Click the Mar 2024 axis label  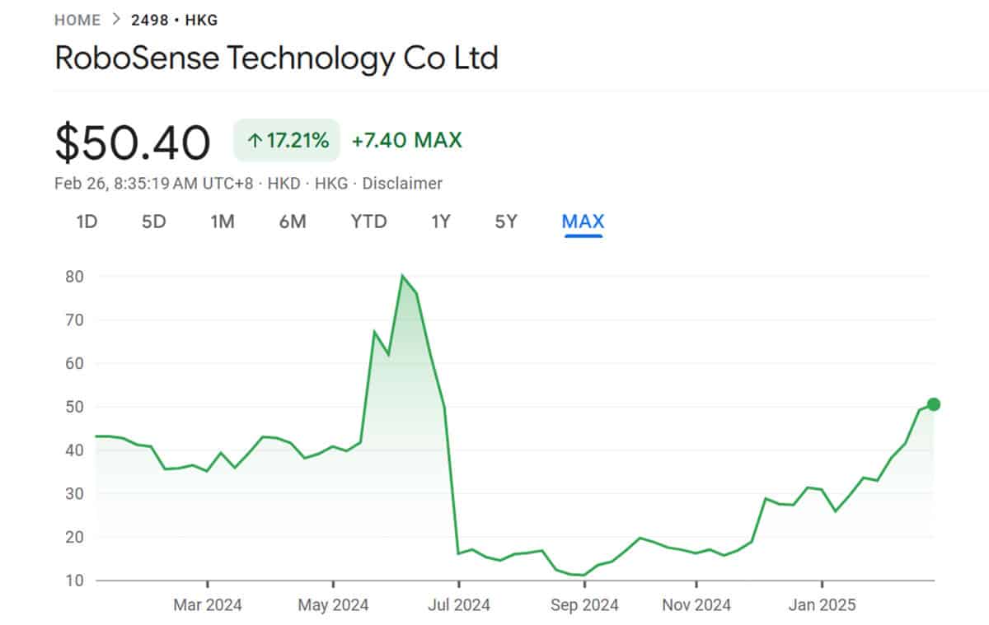(x=208, y=604)
